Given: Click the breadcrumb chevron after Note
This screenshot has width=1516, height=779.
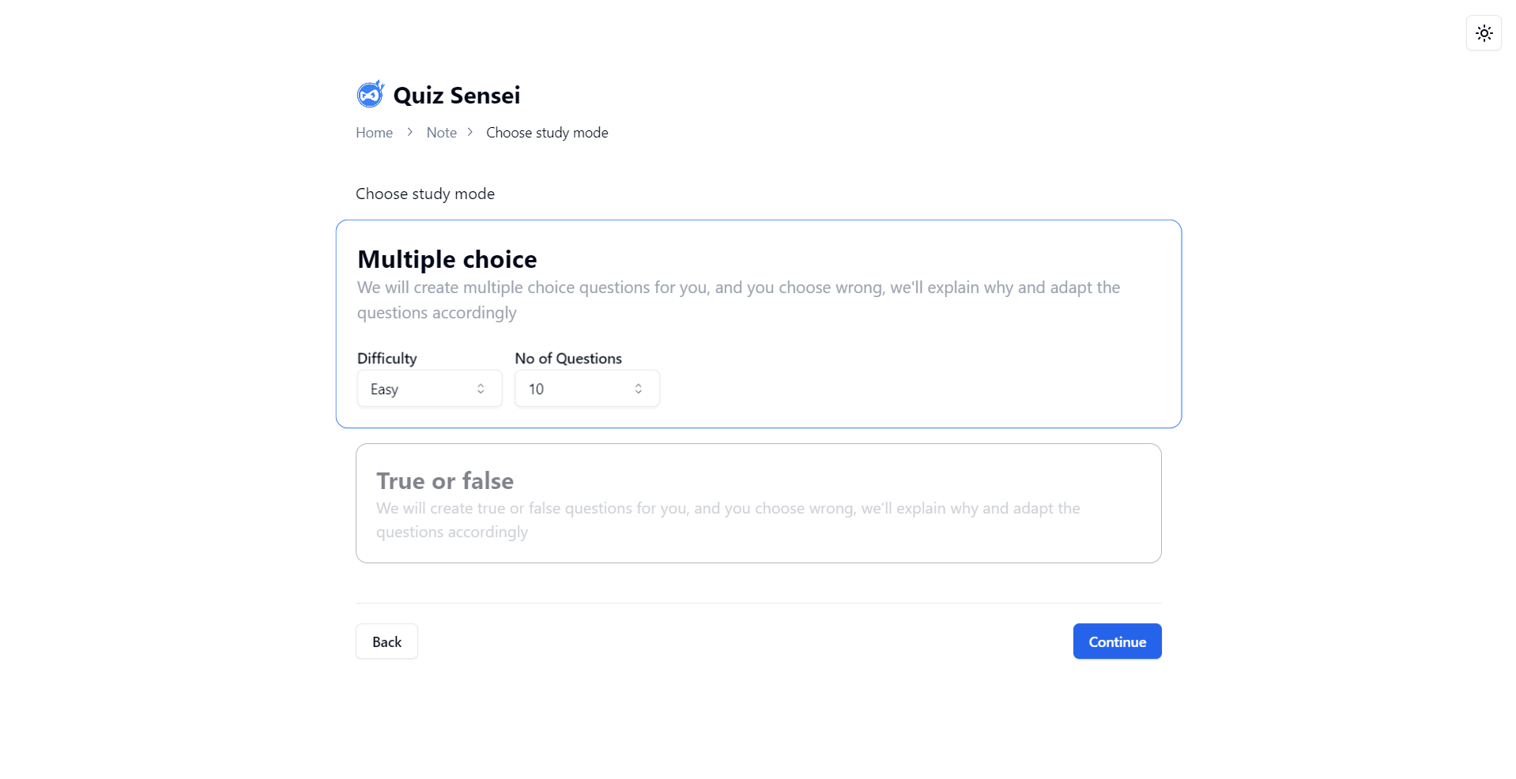Looking at the screenshot, I should pyautogui.click(x=470, y=132).
